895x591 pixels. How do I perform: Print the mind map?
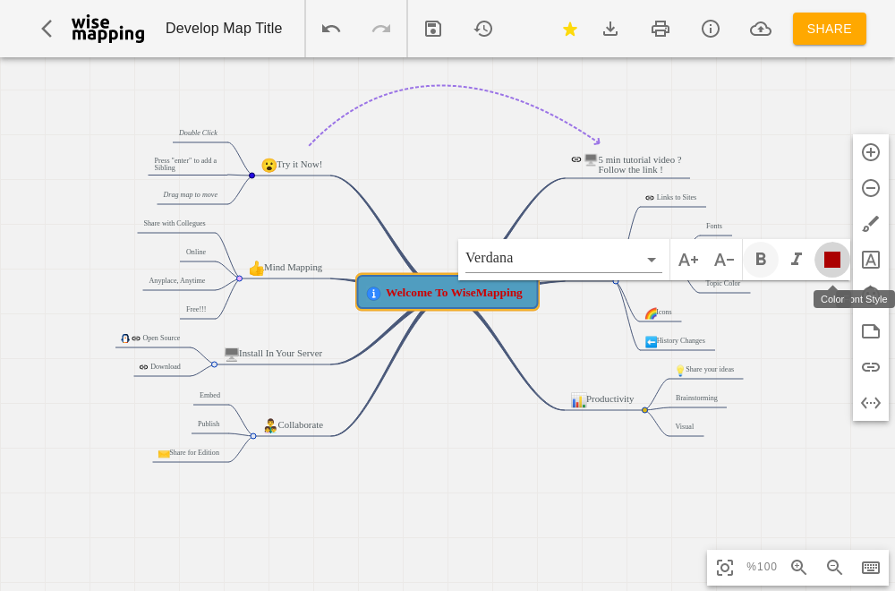point(661,29)
